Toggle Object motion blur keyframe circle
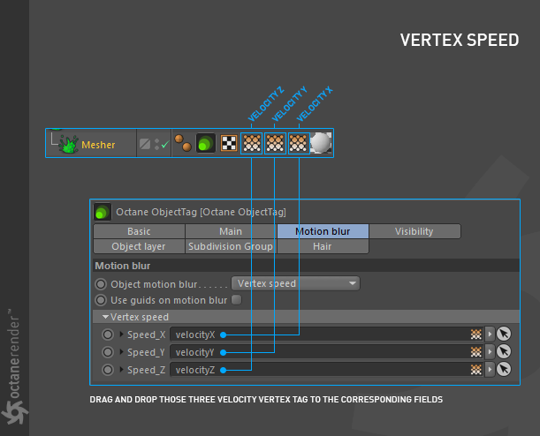This screenshot has width=540, height=436. [101, 284]
